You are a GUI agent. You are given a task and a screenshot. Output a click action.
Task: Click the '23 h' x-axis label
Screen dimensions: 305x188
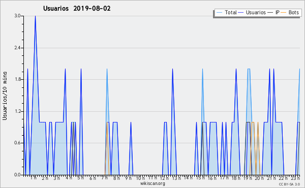pos(296,178)
